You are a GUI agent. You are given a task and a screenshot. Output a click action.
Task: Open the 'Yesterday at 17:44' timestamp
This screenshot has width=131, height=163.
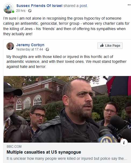(x=30, y=49)
